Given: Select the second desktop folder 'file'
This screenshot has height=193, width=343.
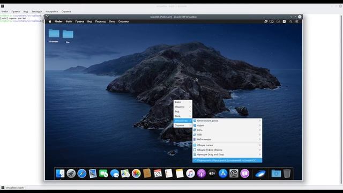Looking at the screenshot, I should [x=68, y=36].
